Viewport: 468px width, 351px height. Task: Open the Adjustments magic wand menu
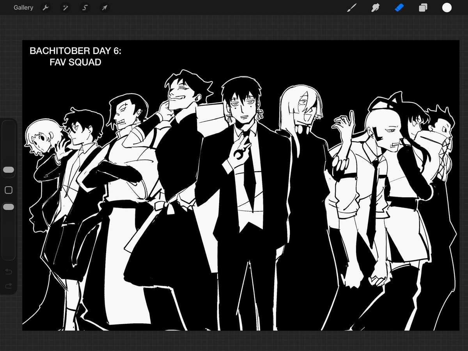point(65,7)
